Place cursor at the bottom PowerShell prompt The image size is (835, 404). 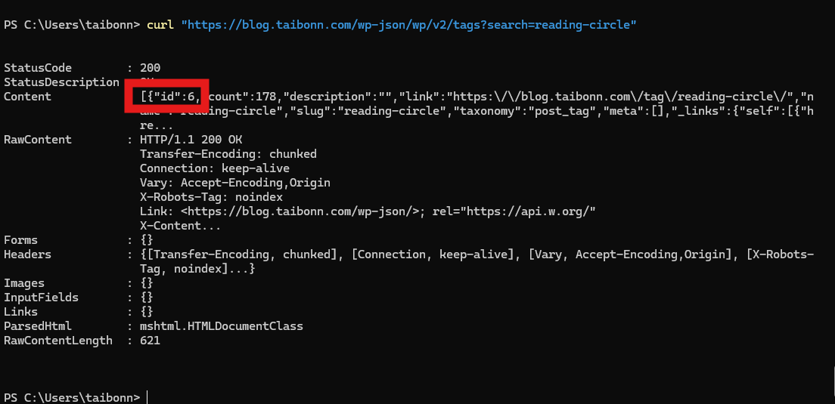(147, 398)
